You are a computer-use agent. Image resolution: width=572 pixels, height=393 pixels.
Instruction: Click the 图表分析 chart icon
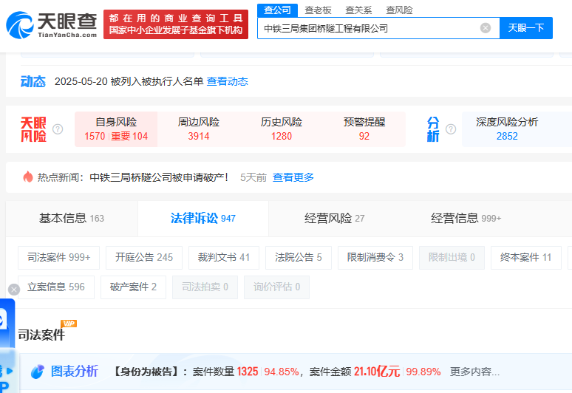[37, 372]
